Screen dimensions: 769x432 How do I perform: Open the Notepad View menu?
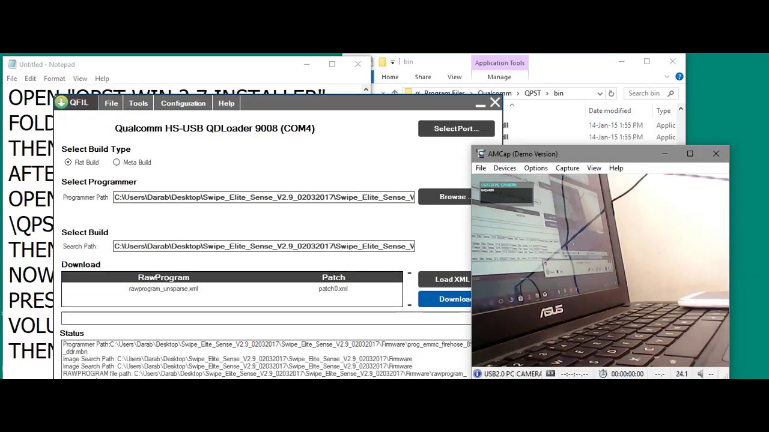pos(80,79)
